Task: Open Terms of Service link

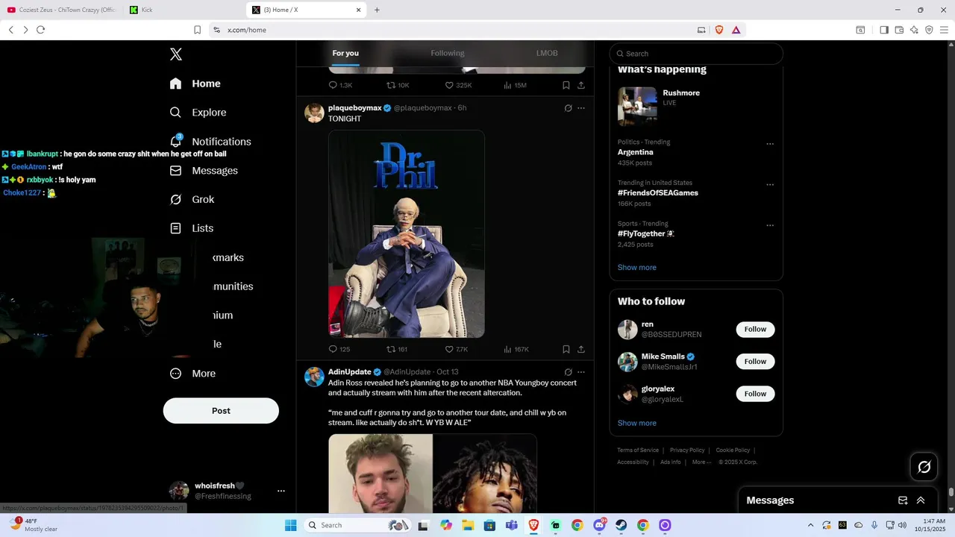Action: pos(638,450)
